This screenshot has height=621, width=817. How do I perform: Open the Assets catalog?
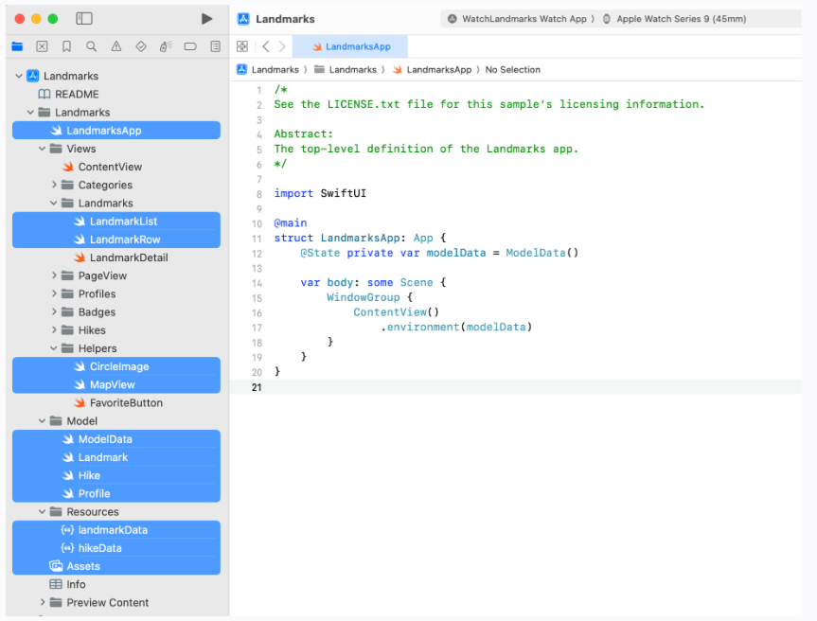coord(116,566)
